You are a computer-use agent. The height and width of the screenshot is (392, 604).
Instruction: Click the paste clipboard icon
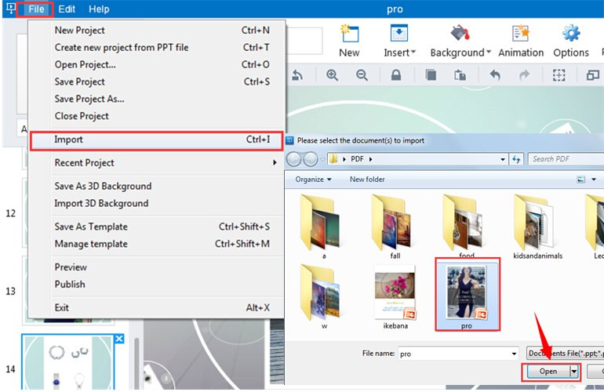coord(460,75)
